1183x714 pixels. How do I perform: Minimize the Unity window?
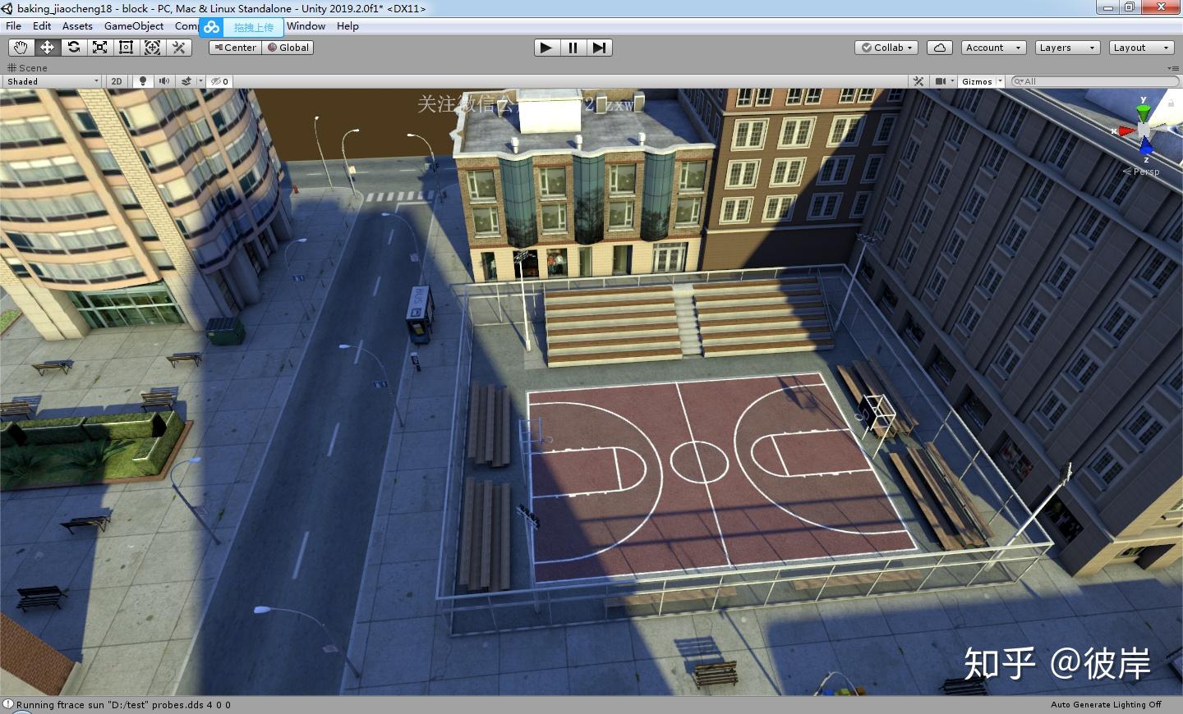coord(1108,7)
